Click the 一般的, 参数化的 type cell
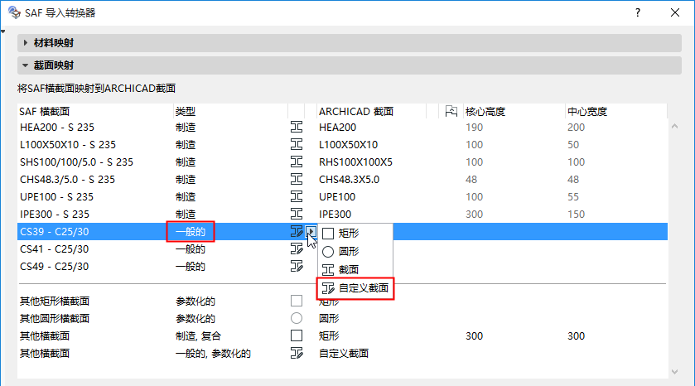695x386 pixels. point(213,353)
